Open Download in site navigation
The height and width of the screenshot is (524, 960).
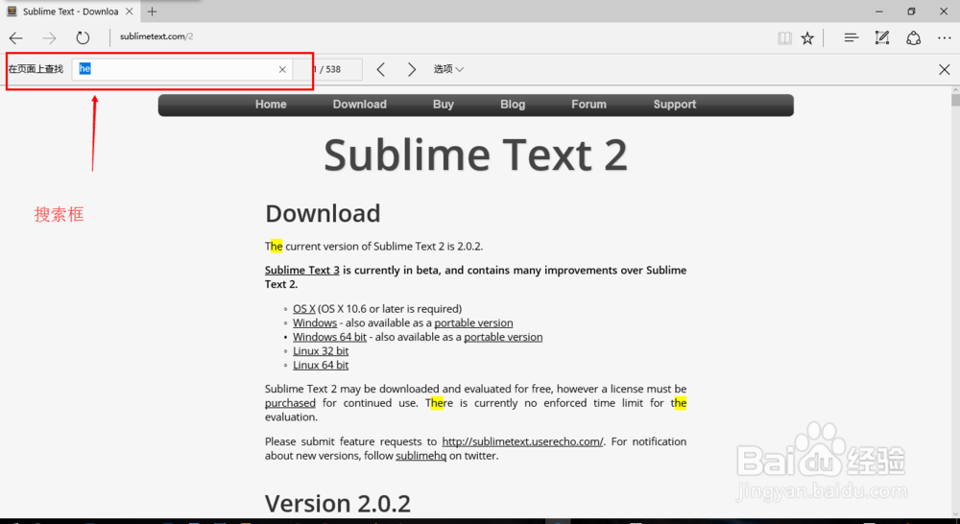[x=359, y=104]
